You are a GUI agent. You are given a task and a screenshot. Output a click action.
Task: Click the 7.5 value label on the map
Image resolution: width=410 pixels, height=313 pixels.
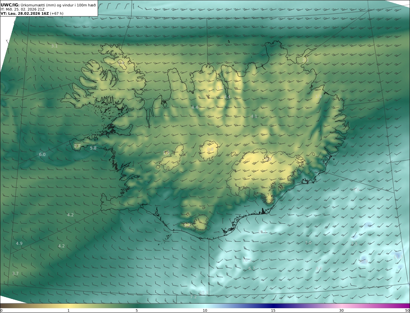tap(354, 244)
